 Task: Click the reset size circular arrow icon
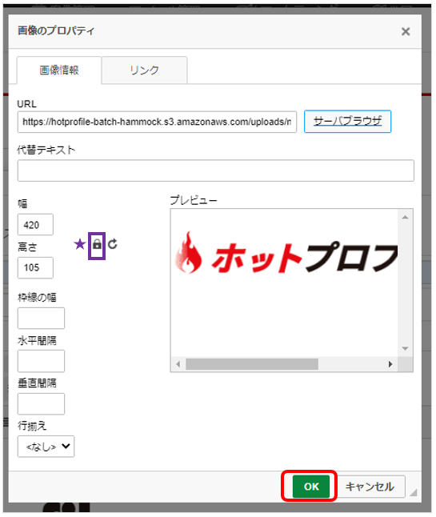pyautogui.click(x=112, y=244)
